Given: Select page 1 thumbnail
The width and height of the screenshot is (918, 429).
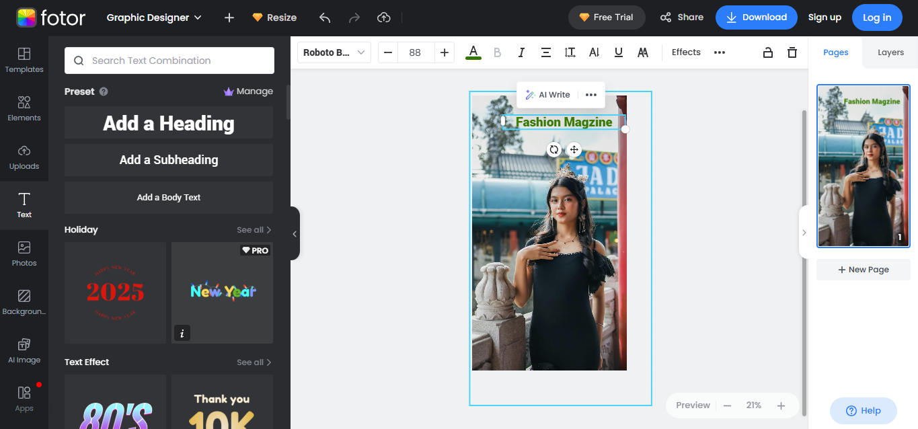Looking at the screenshot, I should pyautogui.click(x=864, y=166).
